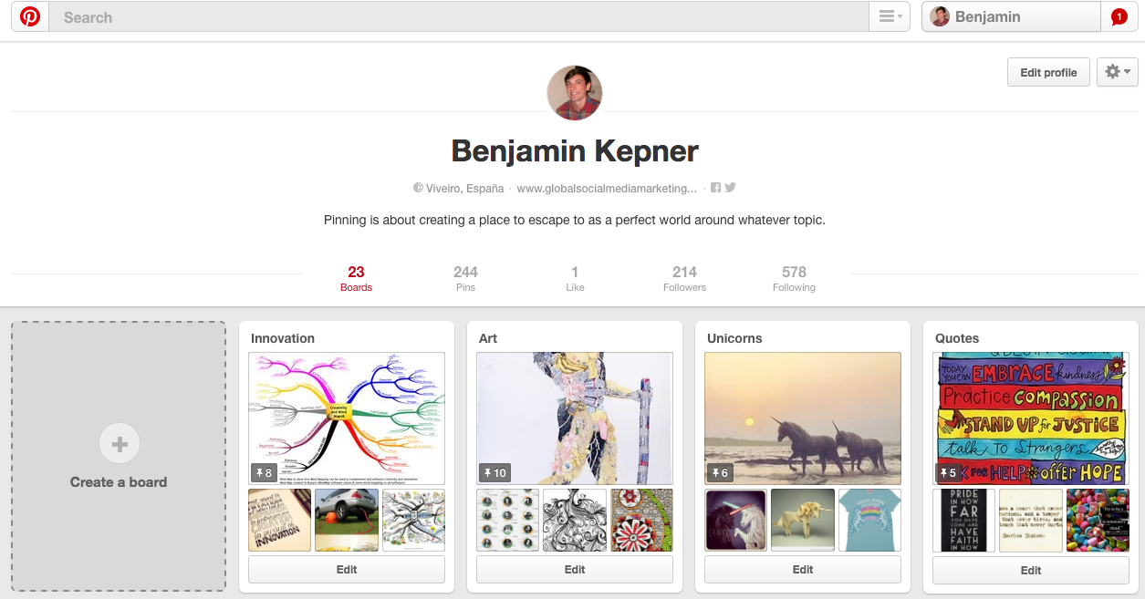
Task: Select the 244 Pins tab
Action: point(465,278)
